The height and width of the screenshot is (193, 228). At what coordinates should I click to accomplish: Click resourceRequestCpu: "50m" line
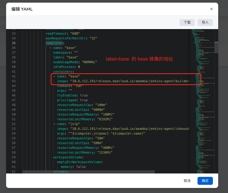click(x=81, y=138)
